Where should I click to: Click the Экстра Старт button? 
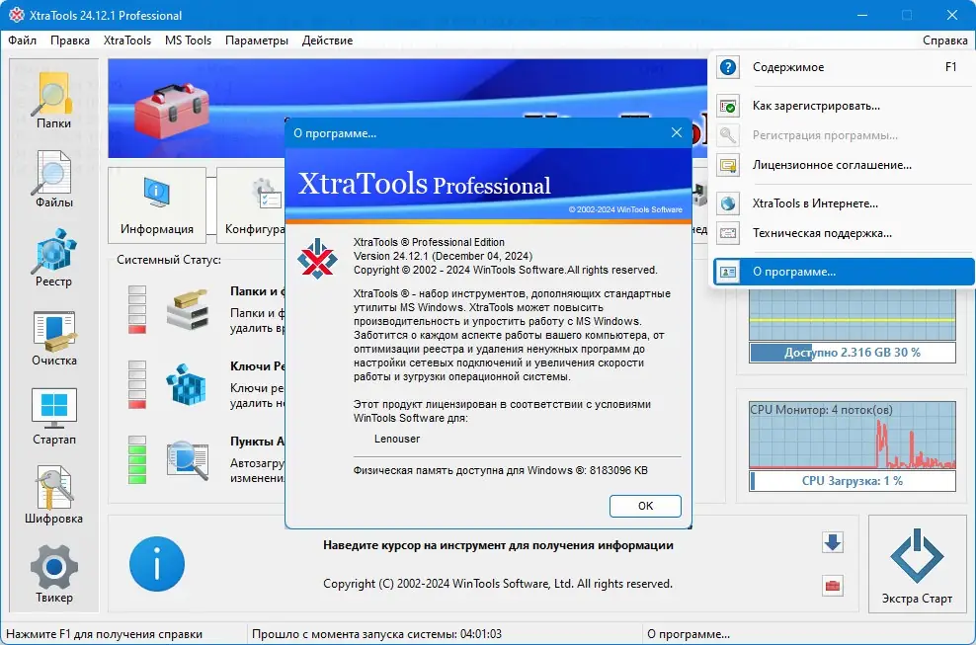pyautogui.click(x=917, y=564)
